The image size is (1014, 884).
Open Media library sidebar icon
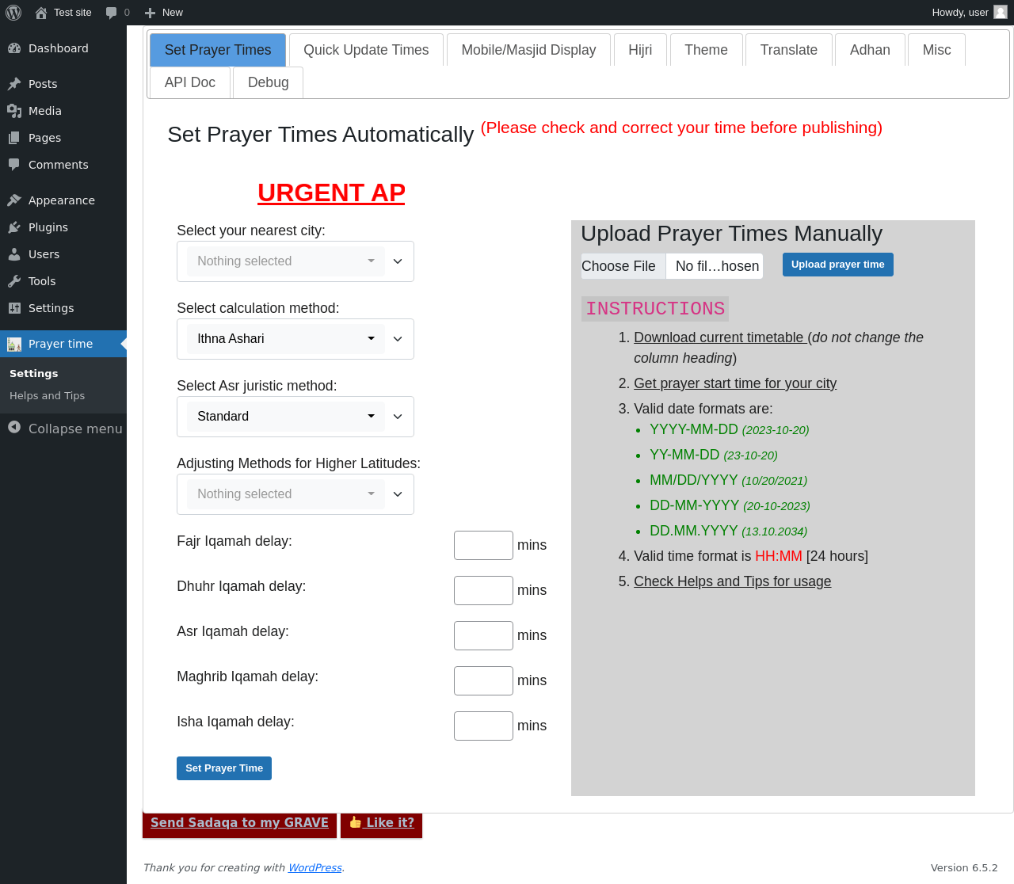coord(14,111)
